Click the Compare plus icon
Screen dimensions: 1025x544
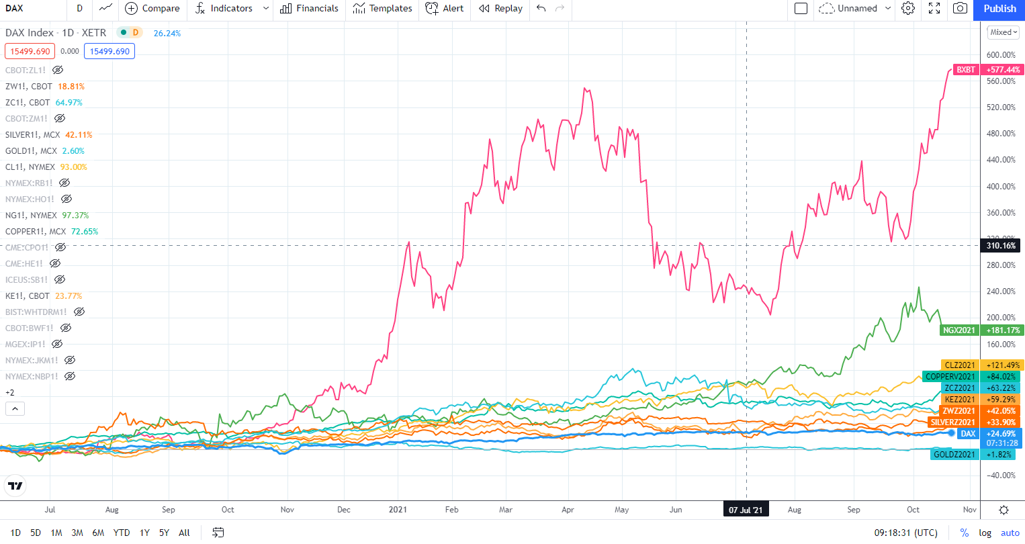132,8
